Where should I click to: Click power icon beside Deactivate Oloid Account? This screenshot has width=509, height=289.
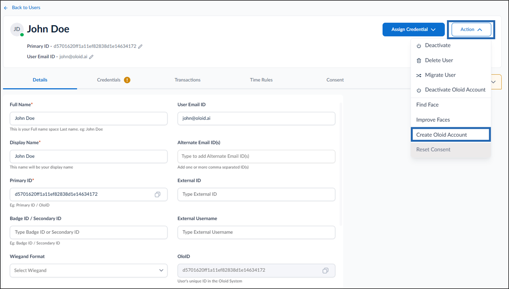pos(419,90)
